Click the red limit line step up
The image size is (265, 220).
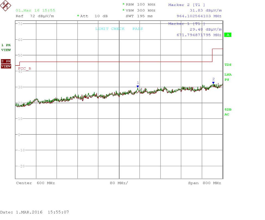click(212, 55)
